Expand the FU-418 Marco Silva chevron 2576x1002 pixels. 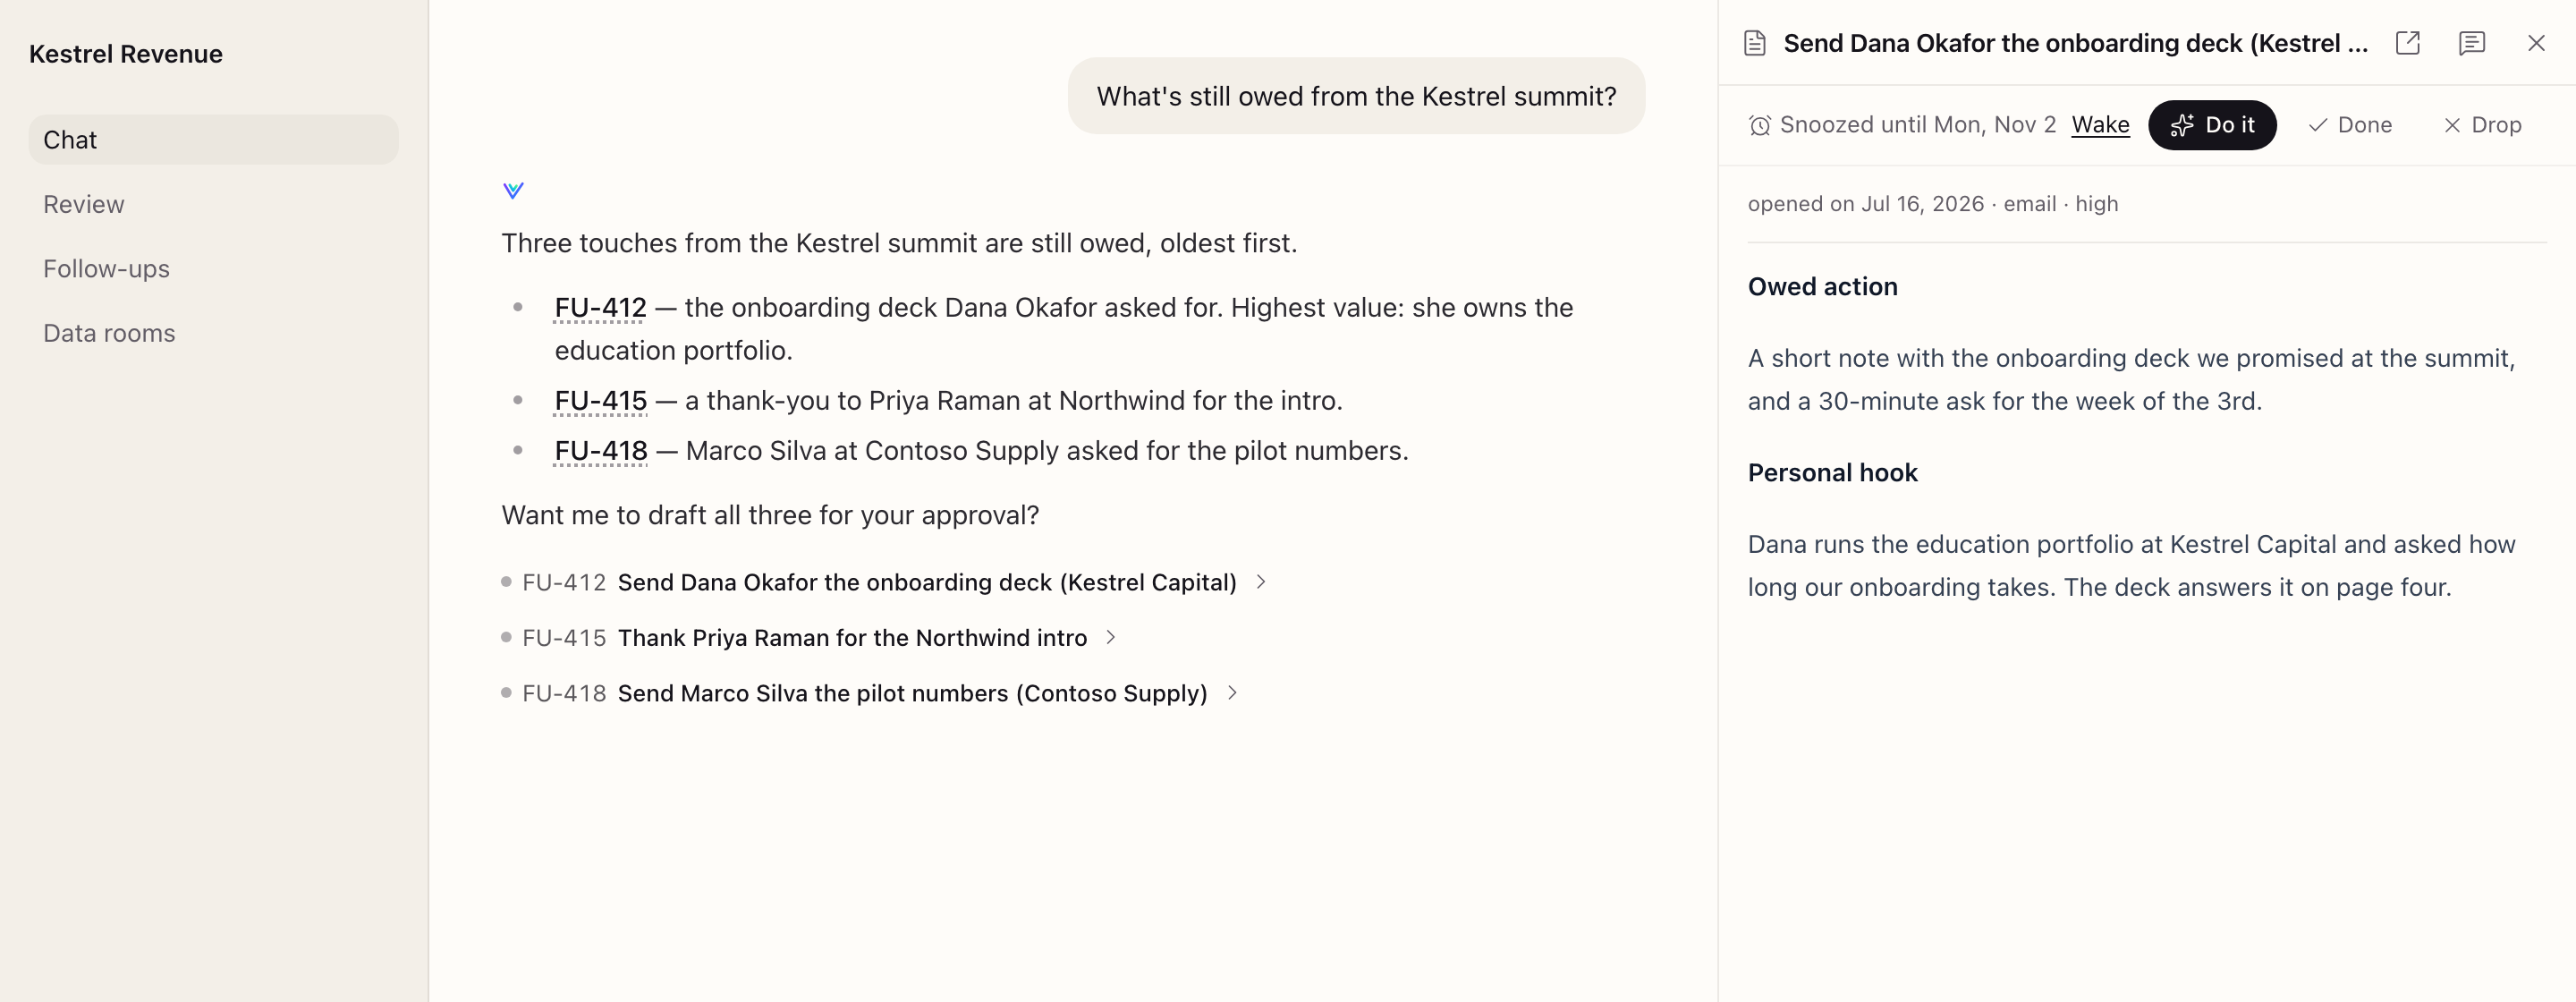tap(1232, 693)
